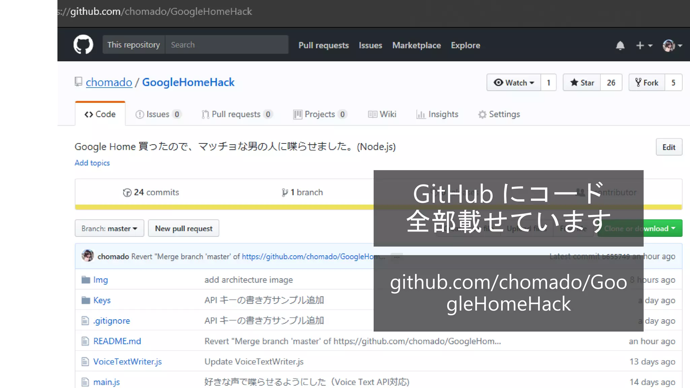The image size is (690, 388).
Task: Open the .gitignore file
Action: point(112,321)
